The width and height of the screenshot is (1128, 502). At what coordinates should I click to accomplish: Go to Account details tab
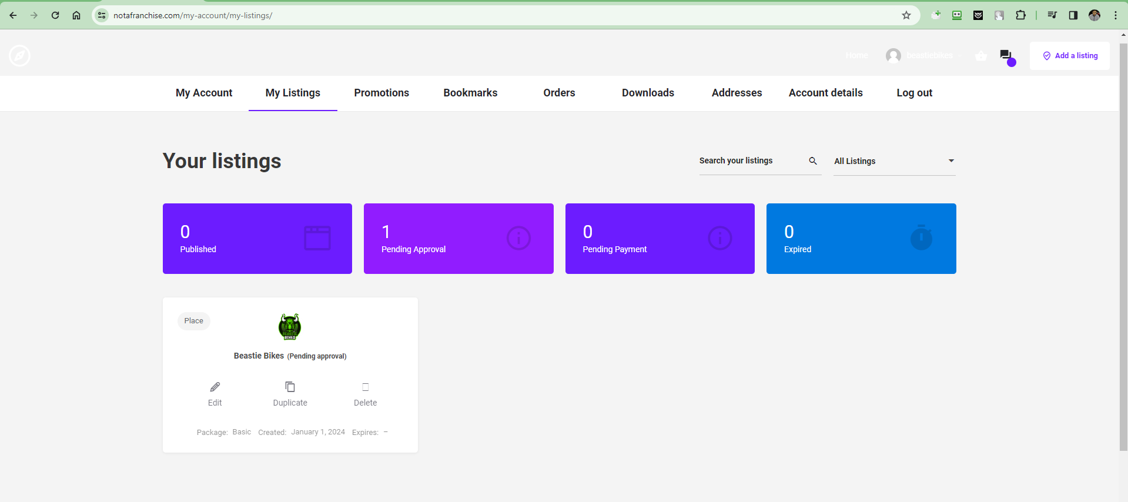pos(825,93)
